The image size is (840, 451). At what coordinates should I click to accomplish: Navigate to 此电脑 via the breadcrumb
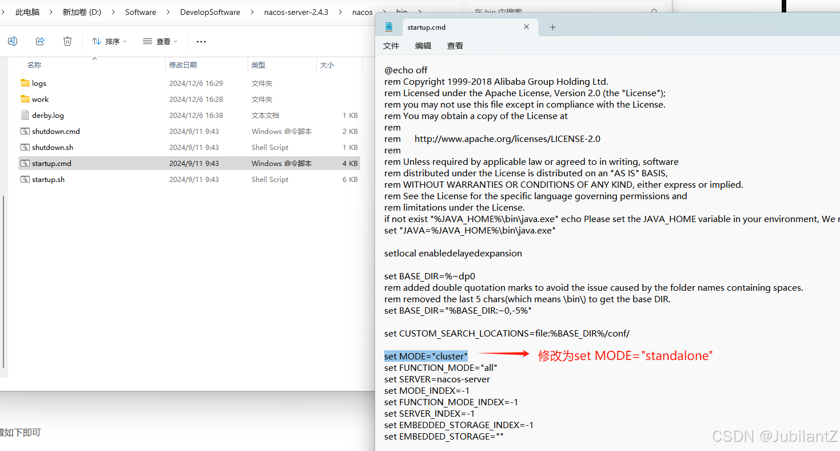pyautogui.click(x=26, y=11)
